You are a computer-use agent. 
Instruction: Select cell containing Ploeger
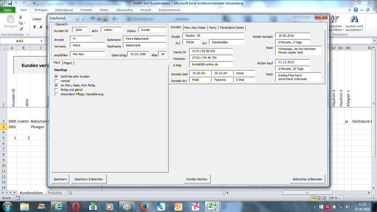tap(38, 127)
